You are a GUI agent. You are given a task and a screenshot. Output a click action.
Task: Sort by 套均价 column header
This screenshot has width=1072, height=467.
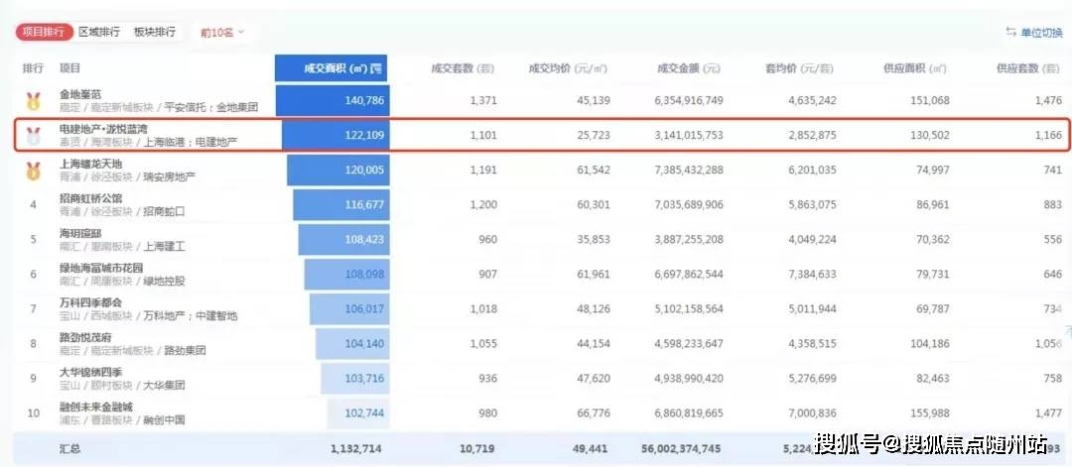click(800, 68)
